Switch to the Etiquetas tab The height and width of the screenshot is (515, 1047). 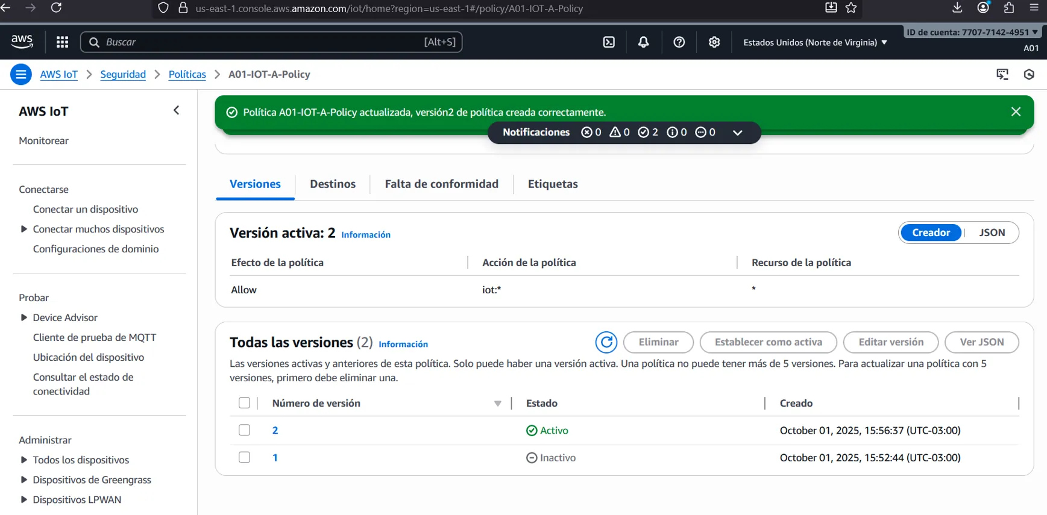[x=552, y=184]
